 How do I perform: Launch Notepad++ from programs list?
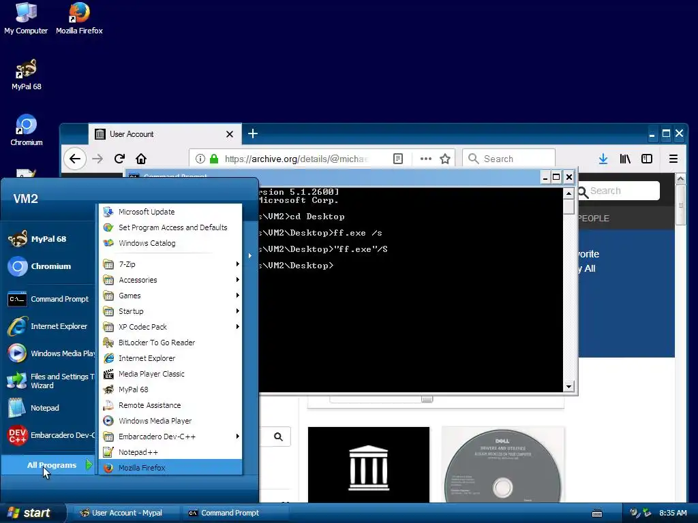click(170, 452)
